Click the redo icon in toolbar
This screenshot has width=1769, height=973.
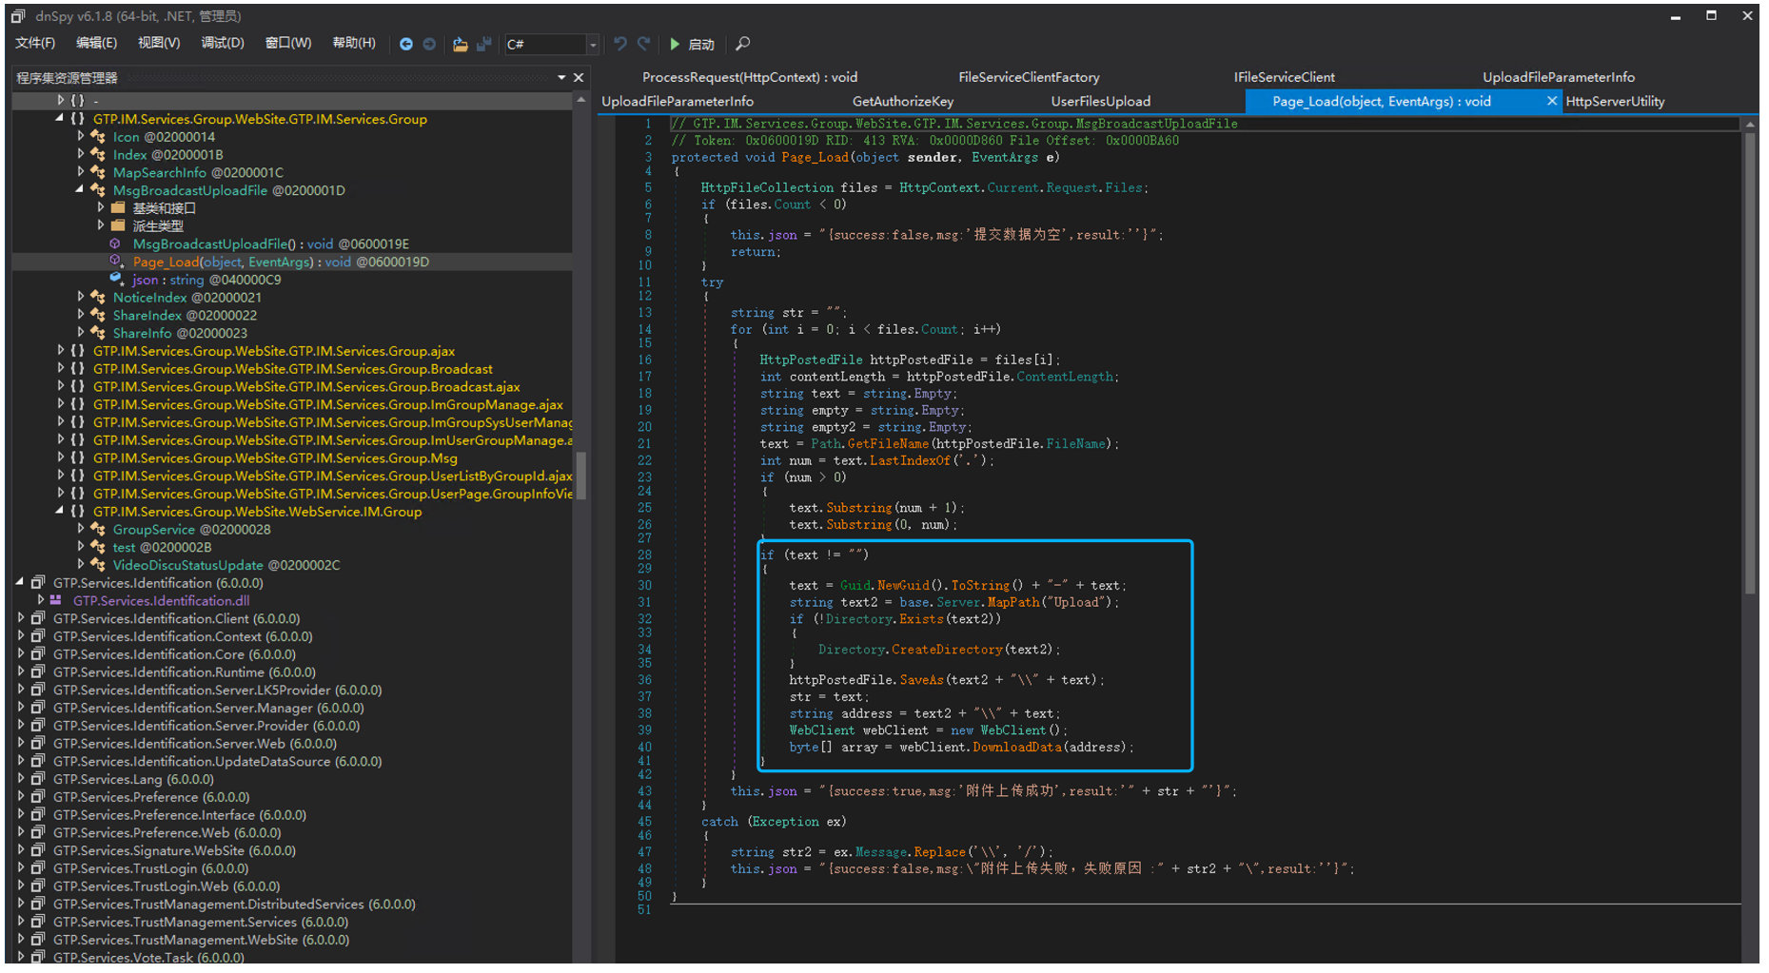coord(644,44)
